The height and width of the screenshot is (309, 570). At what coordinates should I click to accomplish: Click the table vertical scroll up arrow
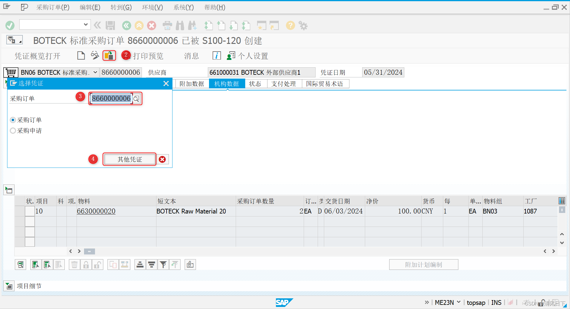pos(562,234)
